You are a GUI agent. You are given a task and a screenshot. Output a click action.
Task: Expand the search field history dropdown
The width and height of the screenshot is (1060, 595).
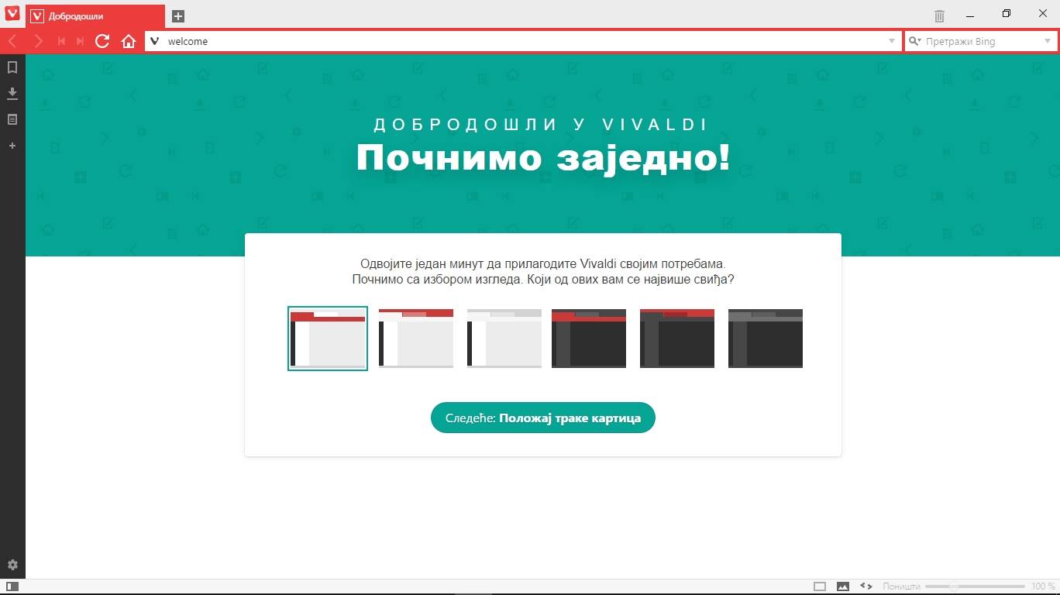[1048, 41]
